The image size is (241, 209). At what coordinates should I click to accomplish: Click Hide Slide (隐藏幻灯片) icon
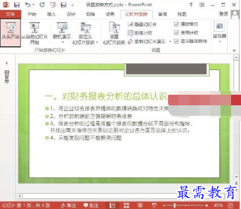(x=130, y=24)
